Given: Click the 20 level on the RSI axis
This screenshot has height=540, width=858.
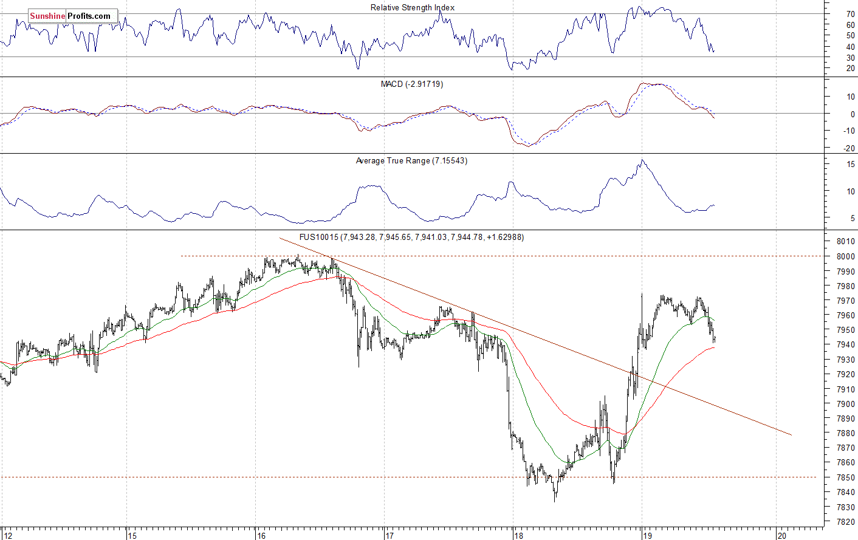Looking at the screenshot, I should 850,69.
